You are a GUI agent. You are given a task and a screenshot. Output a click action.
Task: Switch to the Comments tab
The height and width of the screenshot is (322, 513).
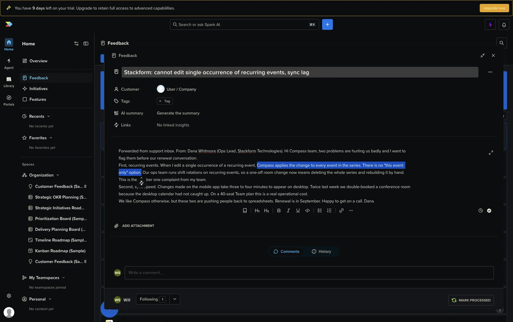pos(286,252)
